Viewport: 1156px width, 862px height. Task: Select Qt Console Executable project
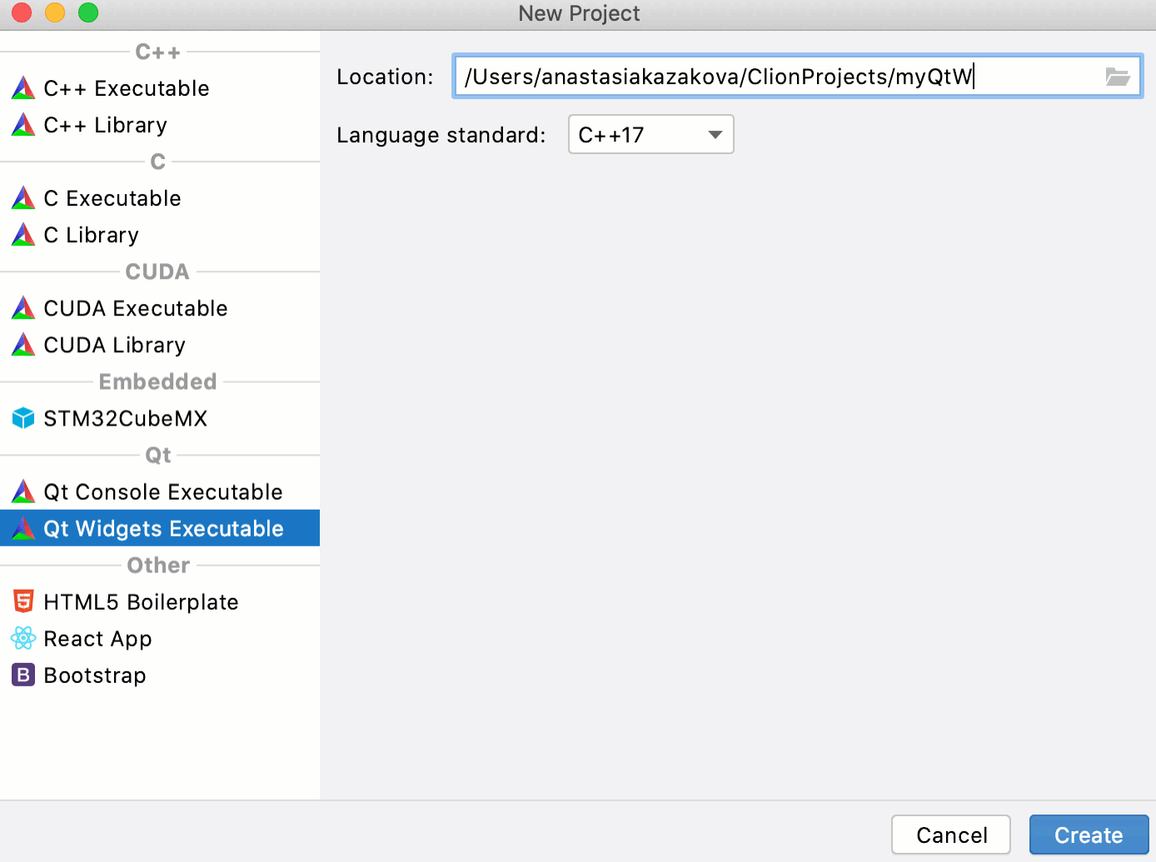pyautogui.click(x=160, y=491)
